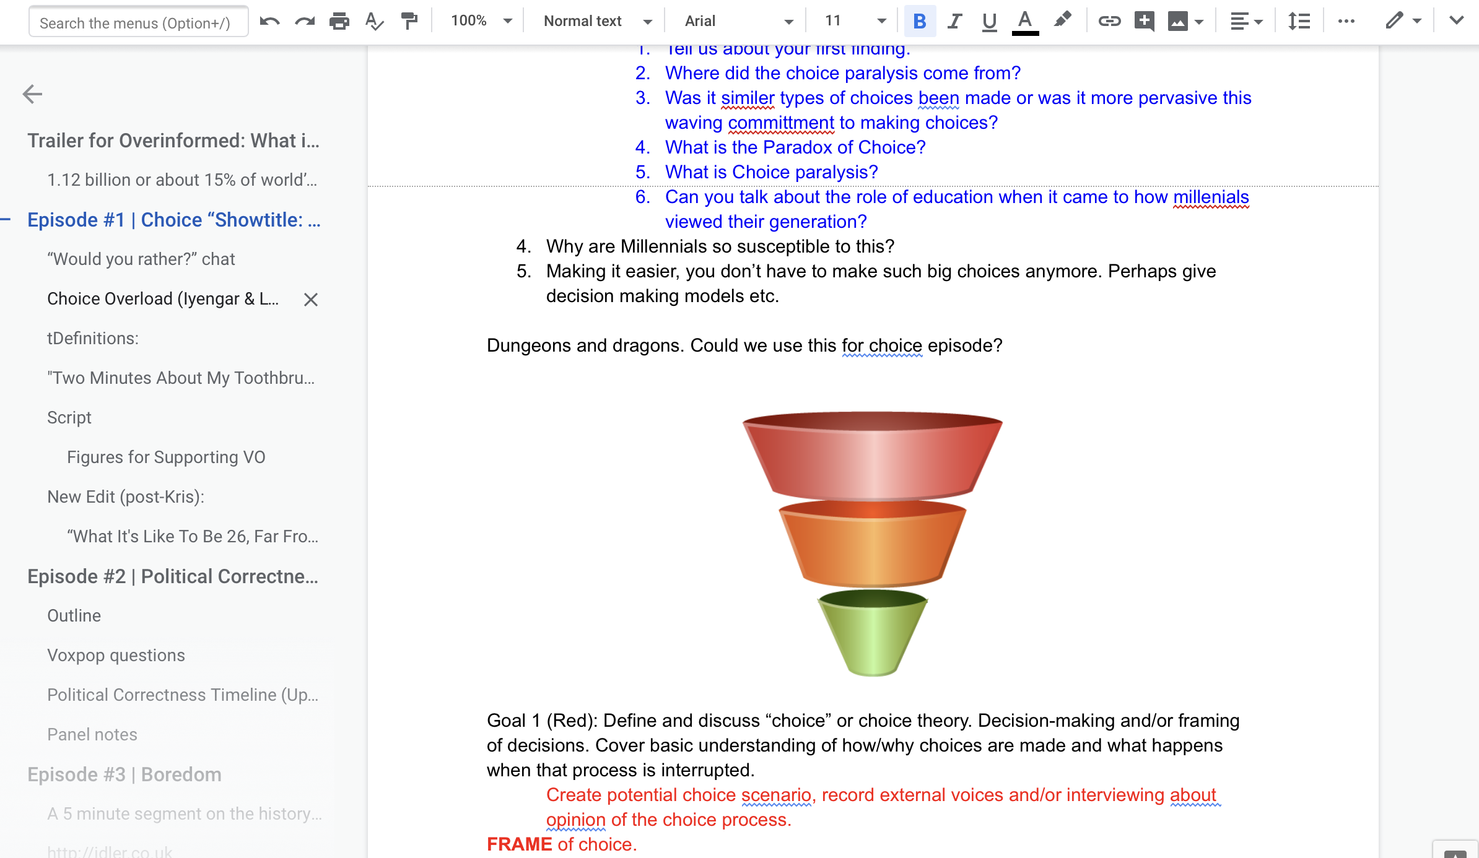Screen dimensions: 1479x858
Task: Open line spacing options
Action: pos(1299,21)
